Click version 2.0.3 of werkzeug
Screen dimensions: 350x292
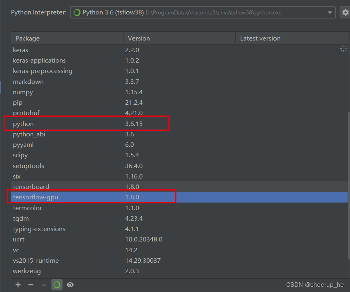[x=132, y=271]
